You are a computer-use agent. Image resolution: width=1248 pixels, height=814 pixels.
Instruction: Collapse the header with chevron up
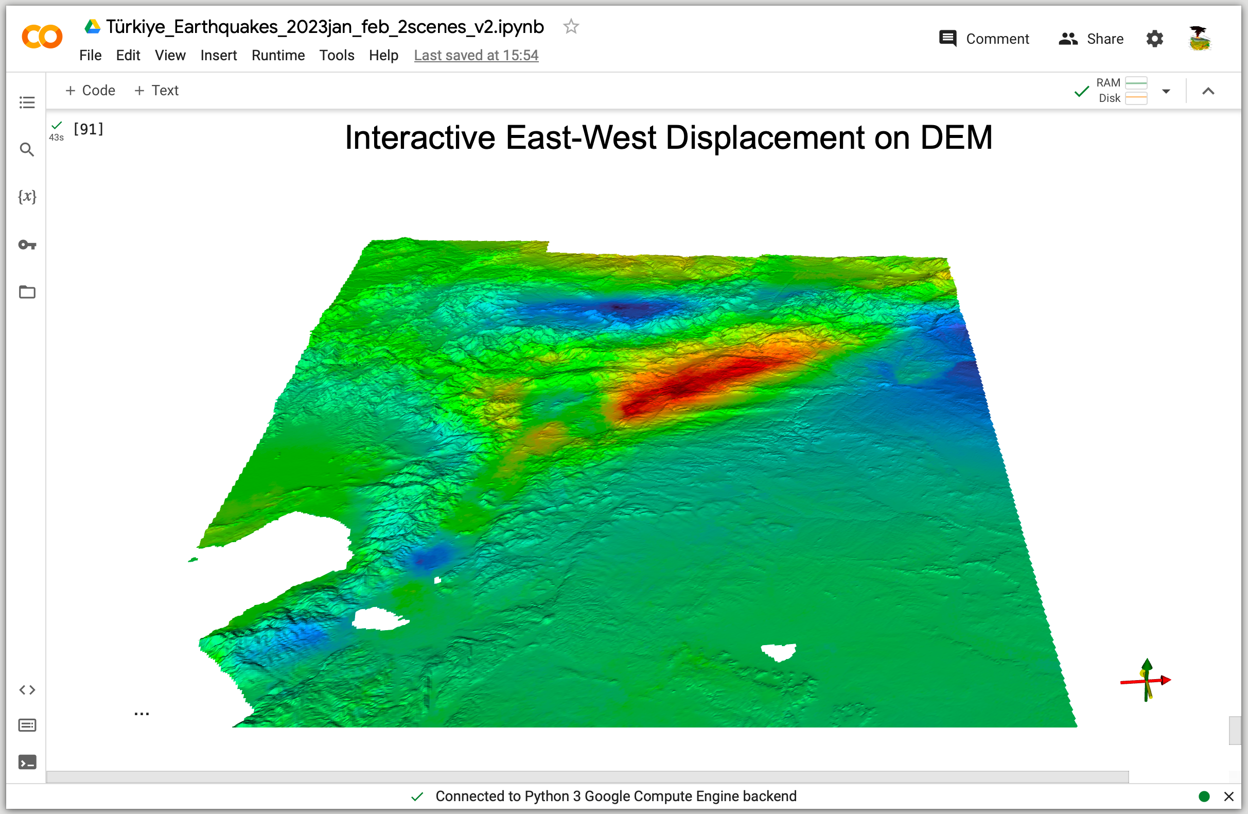click(x=1208, y=91)
